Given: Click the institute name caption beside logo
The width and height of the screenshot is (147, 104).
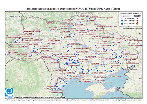Looking at the screenshot, I should tap(40, 97).
